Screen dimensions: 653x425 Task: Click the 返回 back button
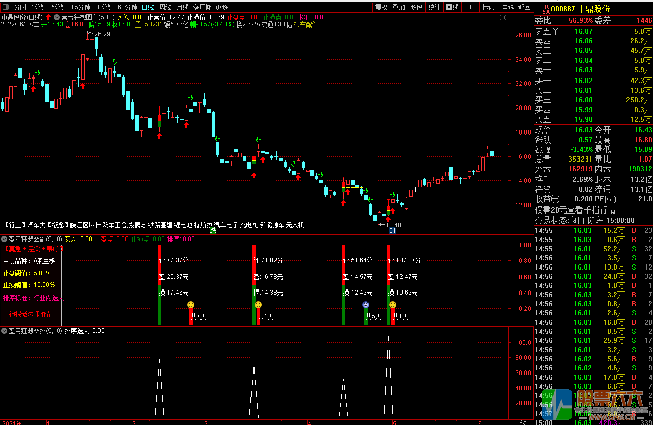(524, 7)
